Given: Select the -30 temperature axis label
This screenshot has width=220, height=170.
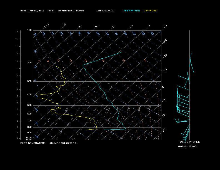Looking at the screenshot, I should click(164, 42).
